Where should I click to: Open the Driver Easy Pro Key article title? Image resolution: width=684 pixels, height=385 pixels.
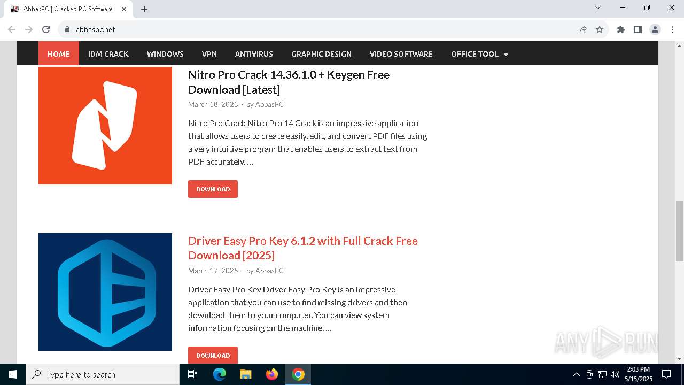click(303, 248)
